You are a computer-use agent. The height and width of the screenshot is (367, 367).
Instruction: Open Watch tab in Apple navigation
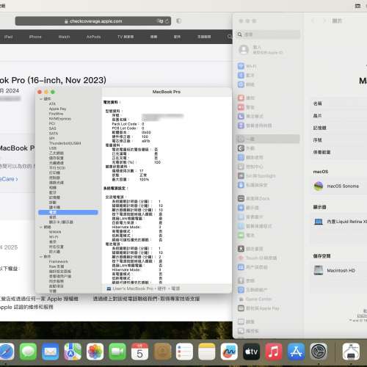[64, 37]
